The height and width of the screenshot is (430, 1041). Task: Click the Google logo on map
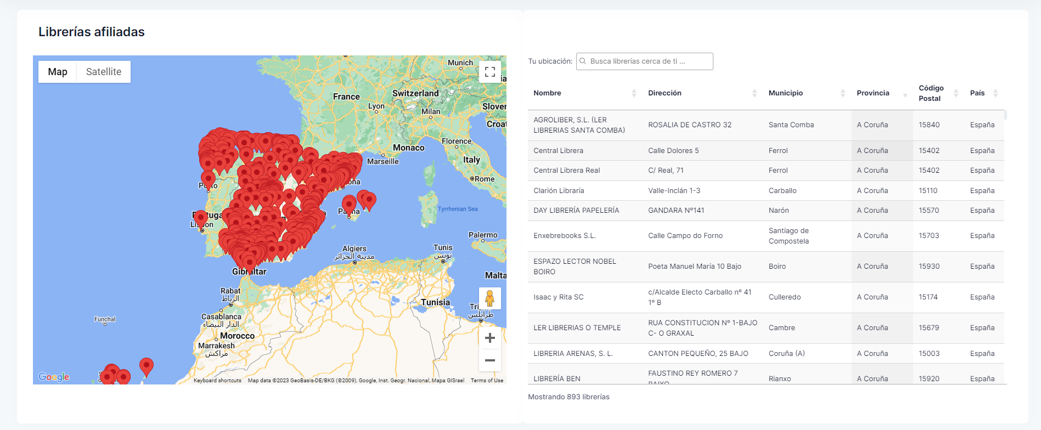point(54,377)
